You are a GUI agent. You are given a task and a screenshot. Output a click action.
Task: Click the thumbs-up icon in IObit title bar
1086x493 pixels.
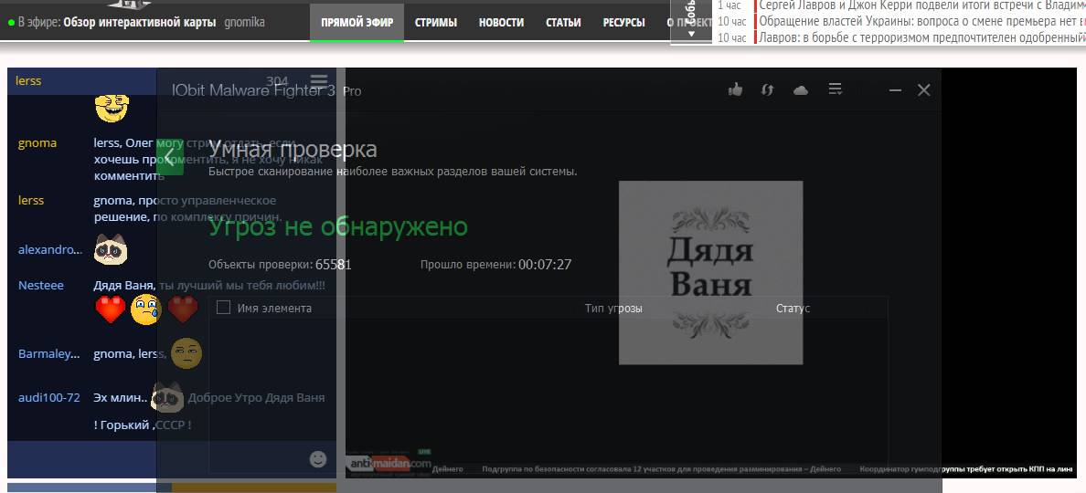coord(736,89)
